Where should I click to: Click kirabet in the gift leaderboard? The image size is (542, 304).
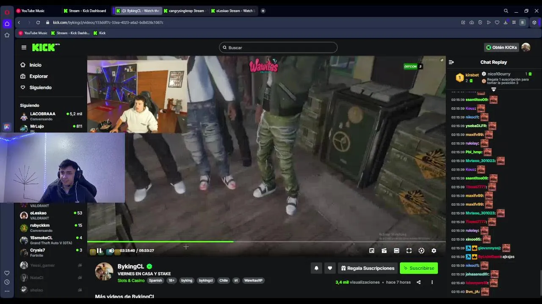pyautogui.click(x=472, y=75)
